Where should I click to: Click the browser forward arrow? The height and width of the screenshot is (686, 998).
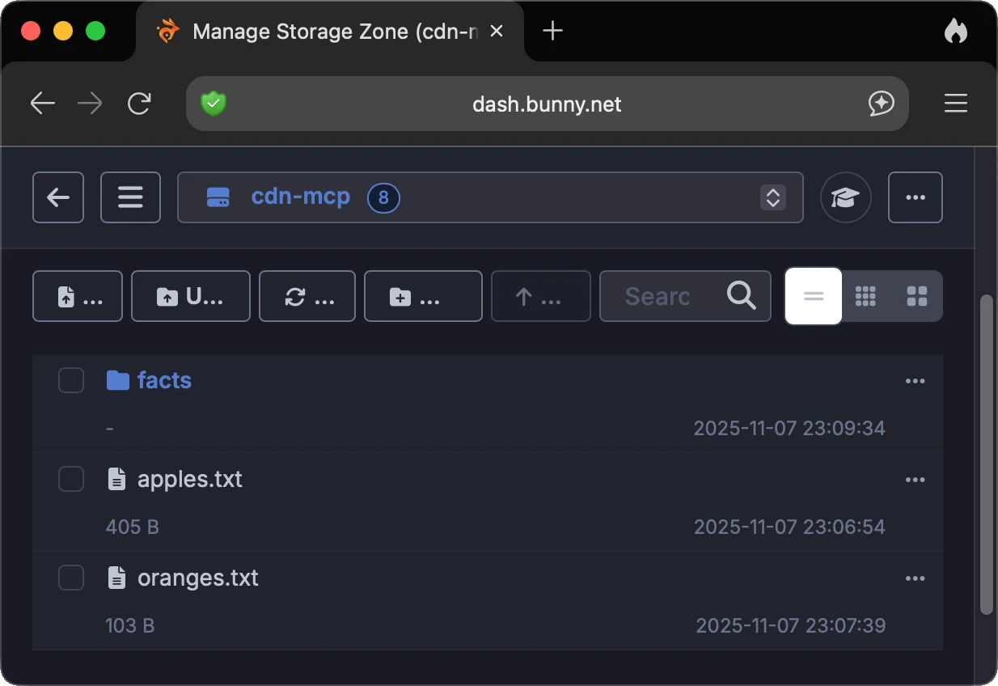pos(90,104)
